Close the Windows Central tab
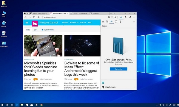This screenshot has width=179, height=107. click(68, 13)
